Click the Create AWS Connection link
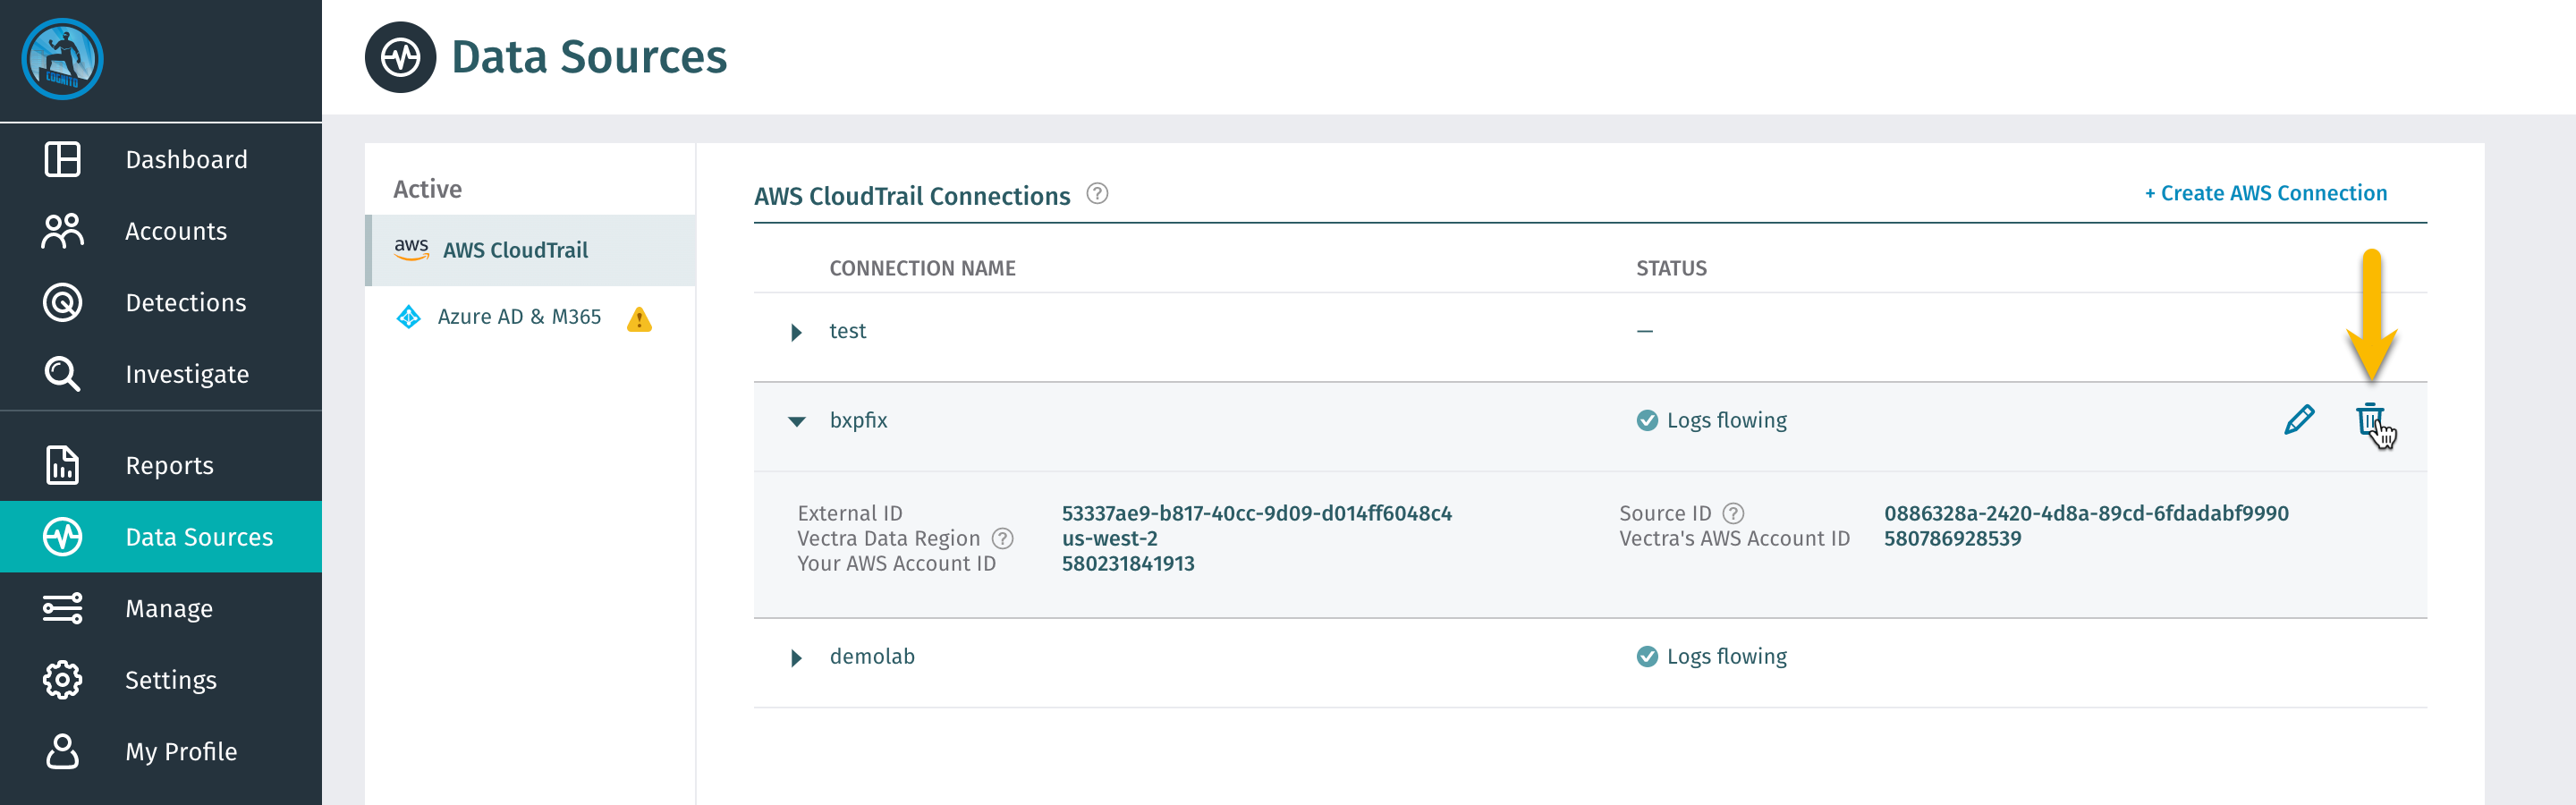This screenshot has width=2576, height=805. 2265,193
